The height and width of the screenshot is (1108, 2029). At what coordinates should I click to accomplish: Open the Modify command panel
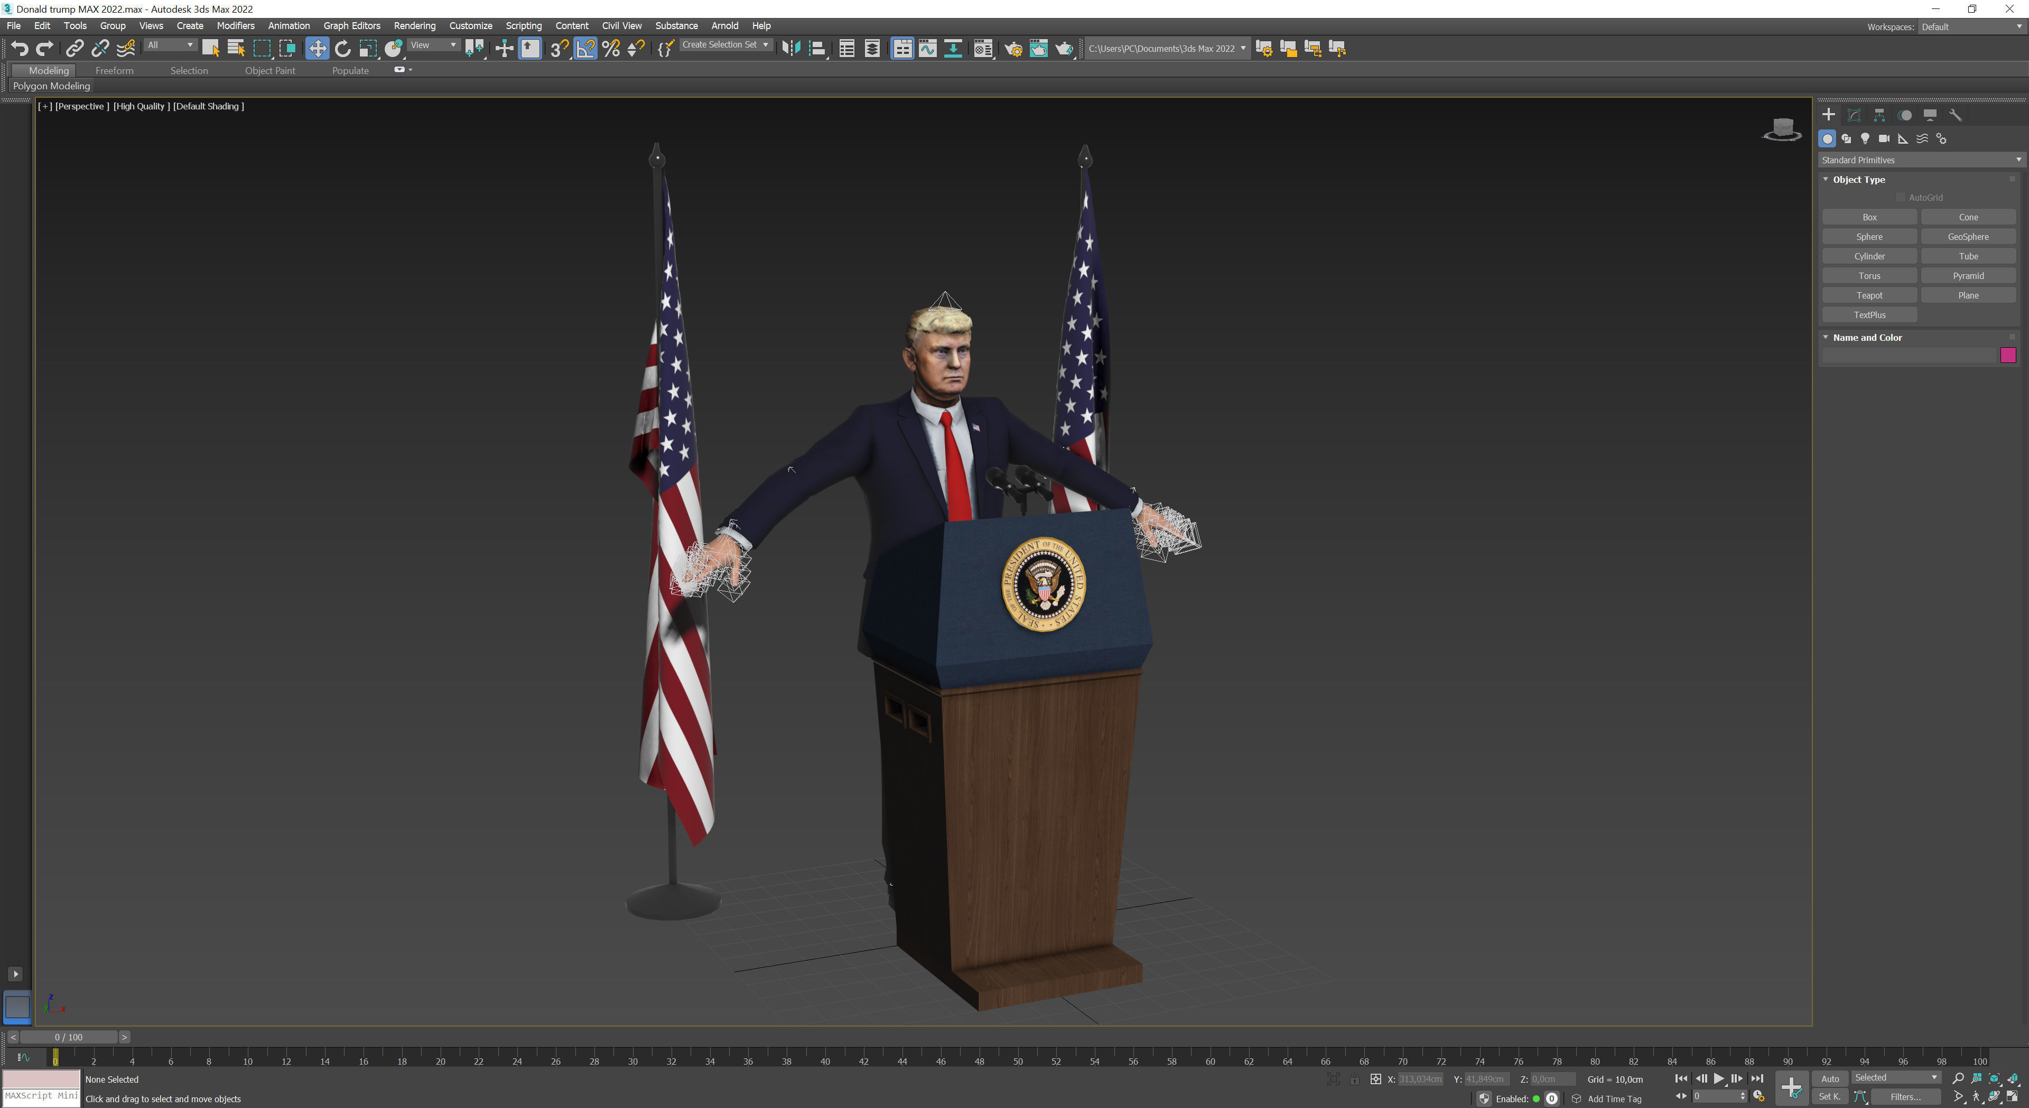[1854, 115]
